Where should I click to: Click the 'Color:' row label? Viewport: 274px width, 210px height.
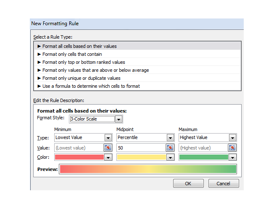point(43,157)
